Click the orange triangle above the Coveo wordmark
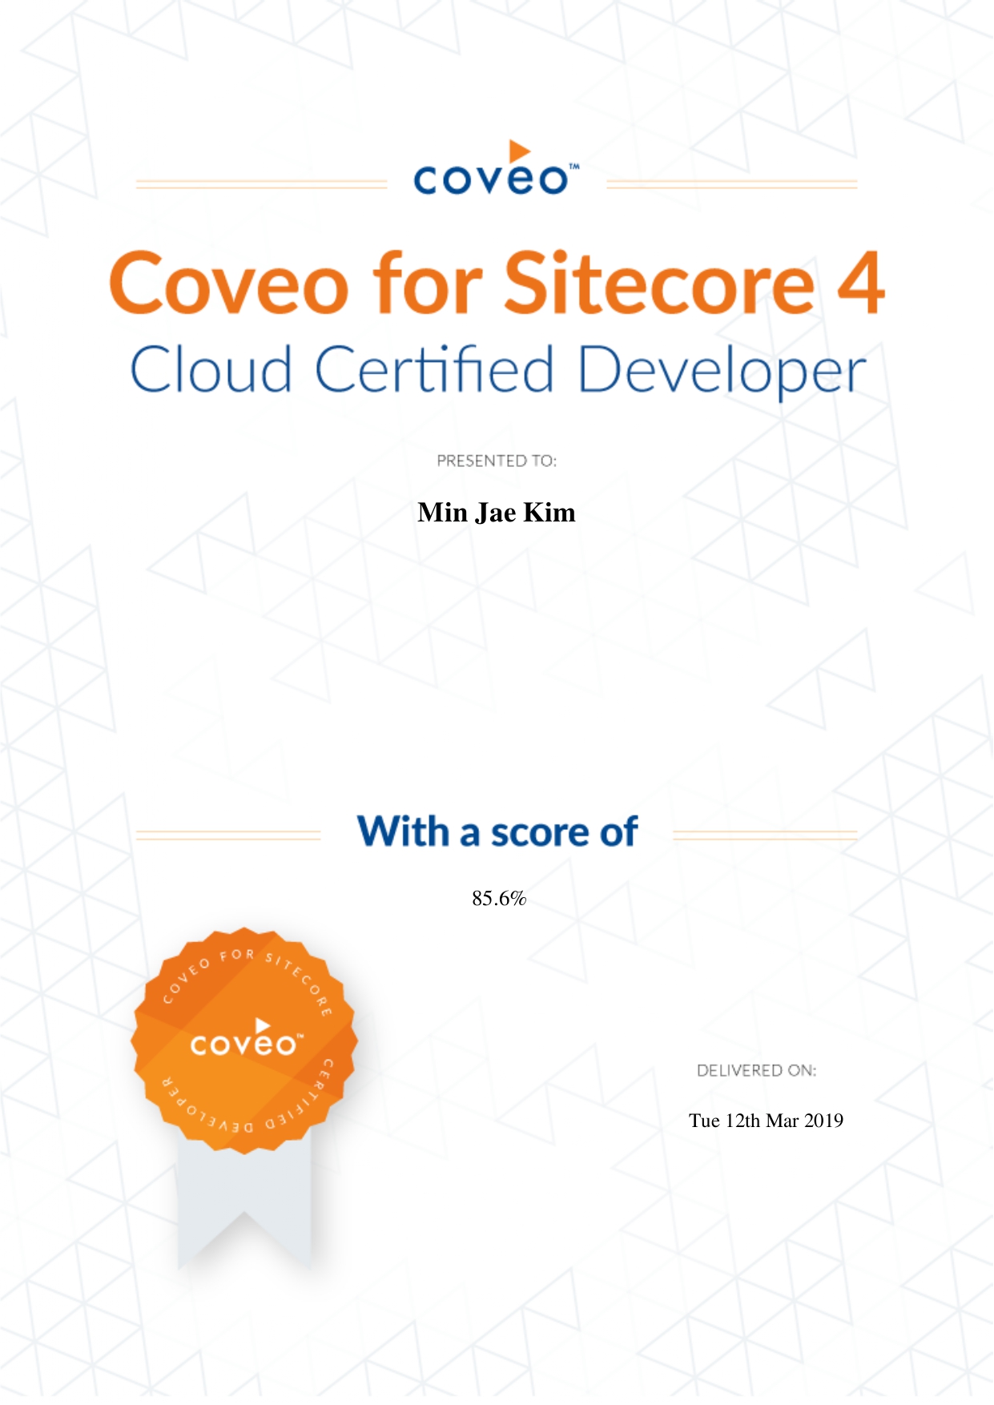The image size is (994, 1405). (x=519, y=151)
